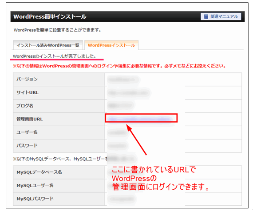
Task: Click the ※以下のMySQLデータベース note text
Action: tap(60, 159)
